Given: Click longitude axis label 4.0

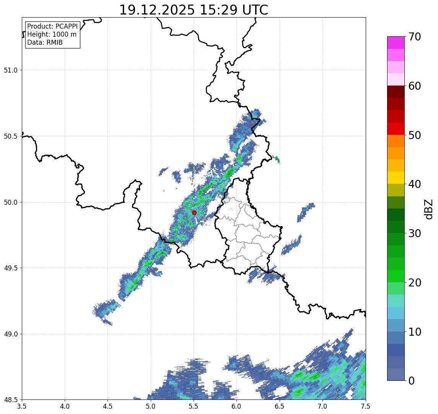Looking at the screenshot, I should click(65, 406).
